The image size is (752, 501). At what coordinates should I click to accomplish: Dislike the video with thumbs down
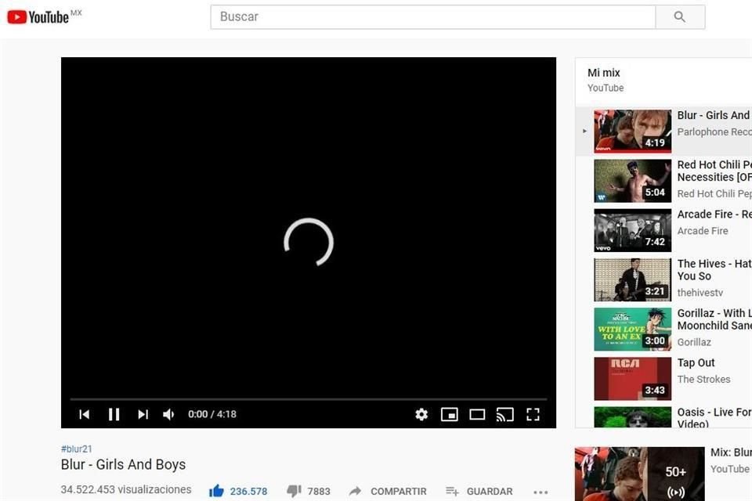click(294, 491)
